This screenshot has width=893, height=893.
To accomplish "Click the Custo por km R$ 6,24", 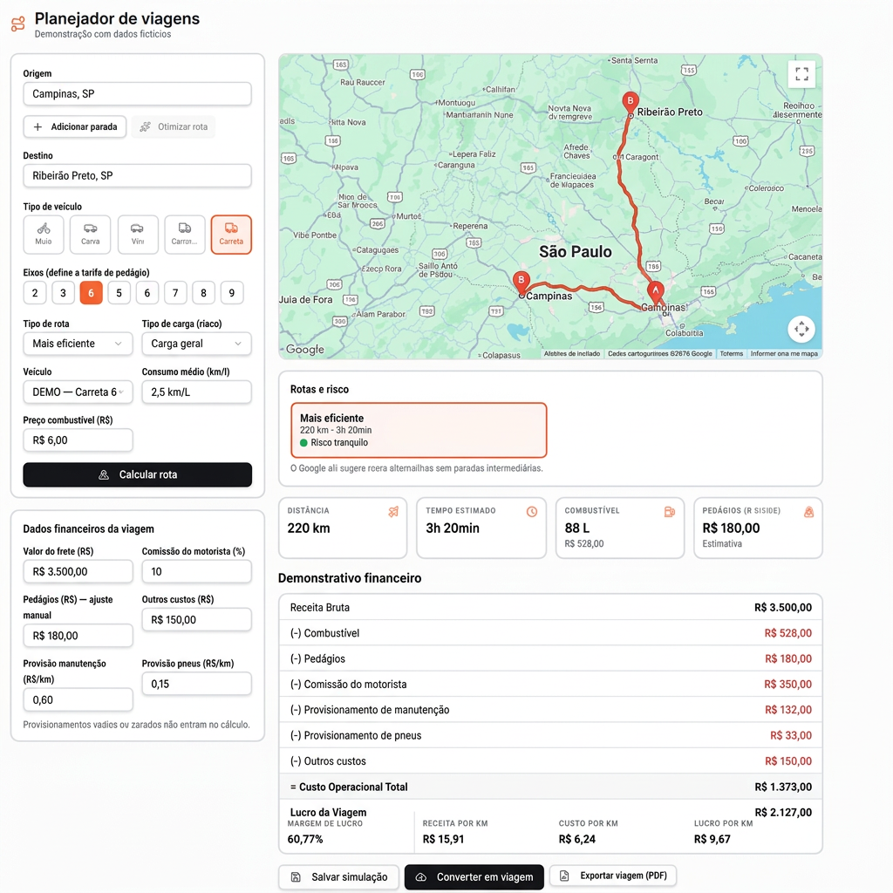I will [577, 839].
